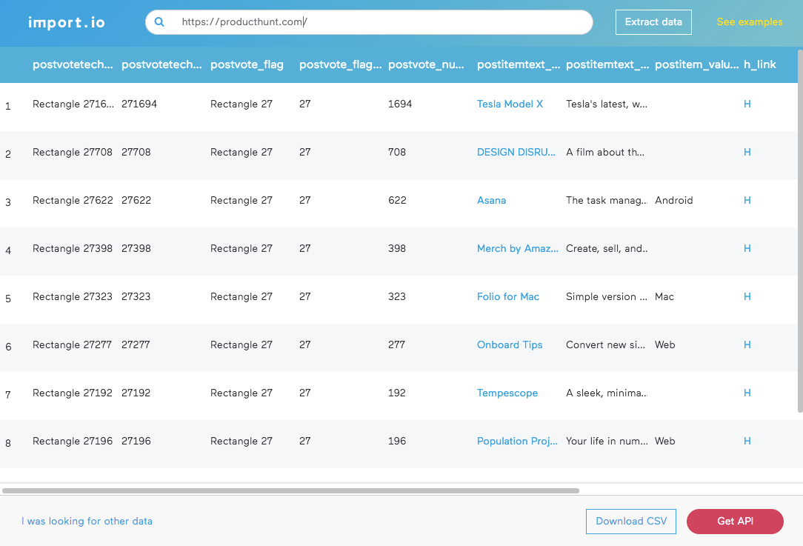Open the Asana link

[x=491, y=200]
